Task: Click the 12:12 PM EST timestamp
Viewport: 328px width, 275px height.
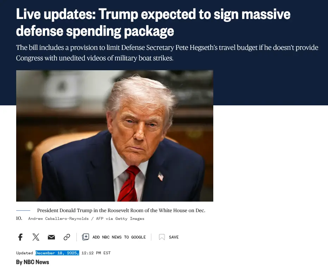Action: [96, 253]
